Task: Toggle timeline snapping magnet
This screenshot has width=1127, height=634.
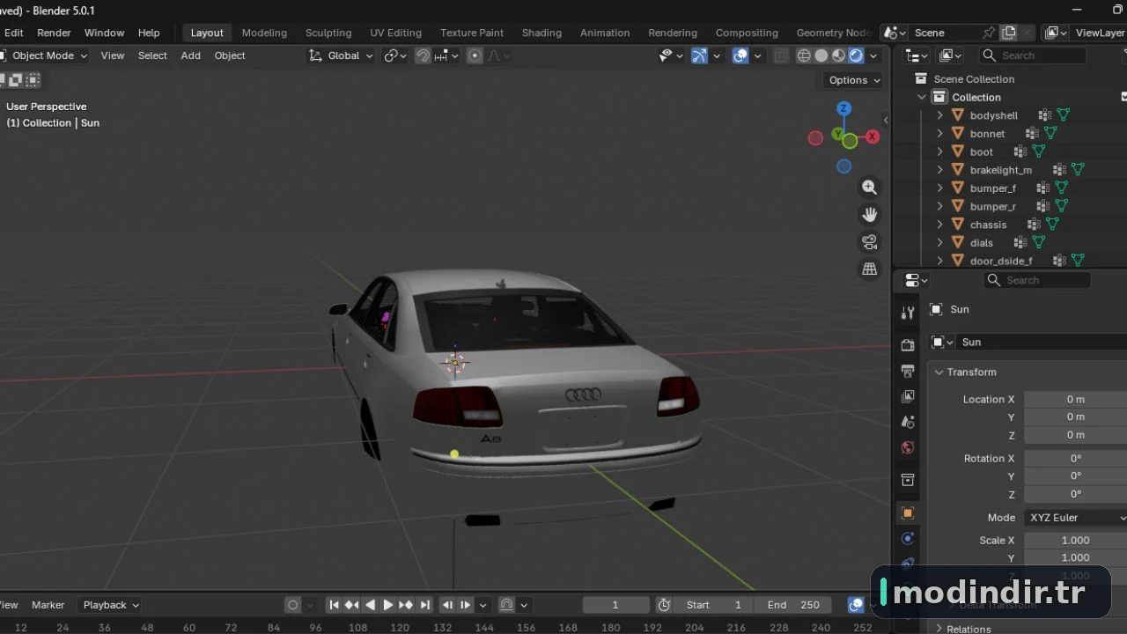Action: point(506,605)
